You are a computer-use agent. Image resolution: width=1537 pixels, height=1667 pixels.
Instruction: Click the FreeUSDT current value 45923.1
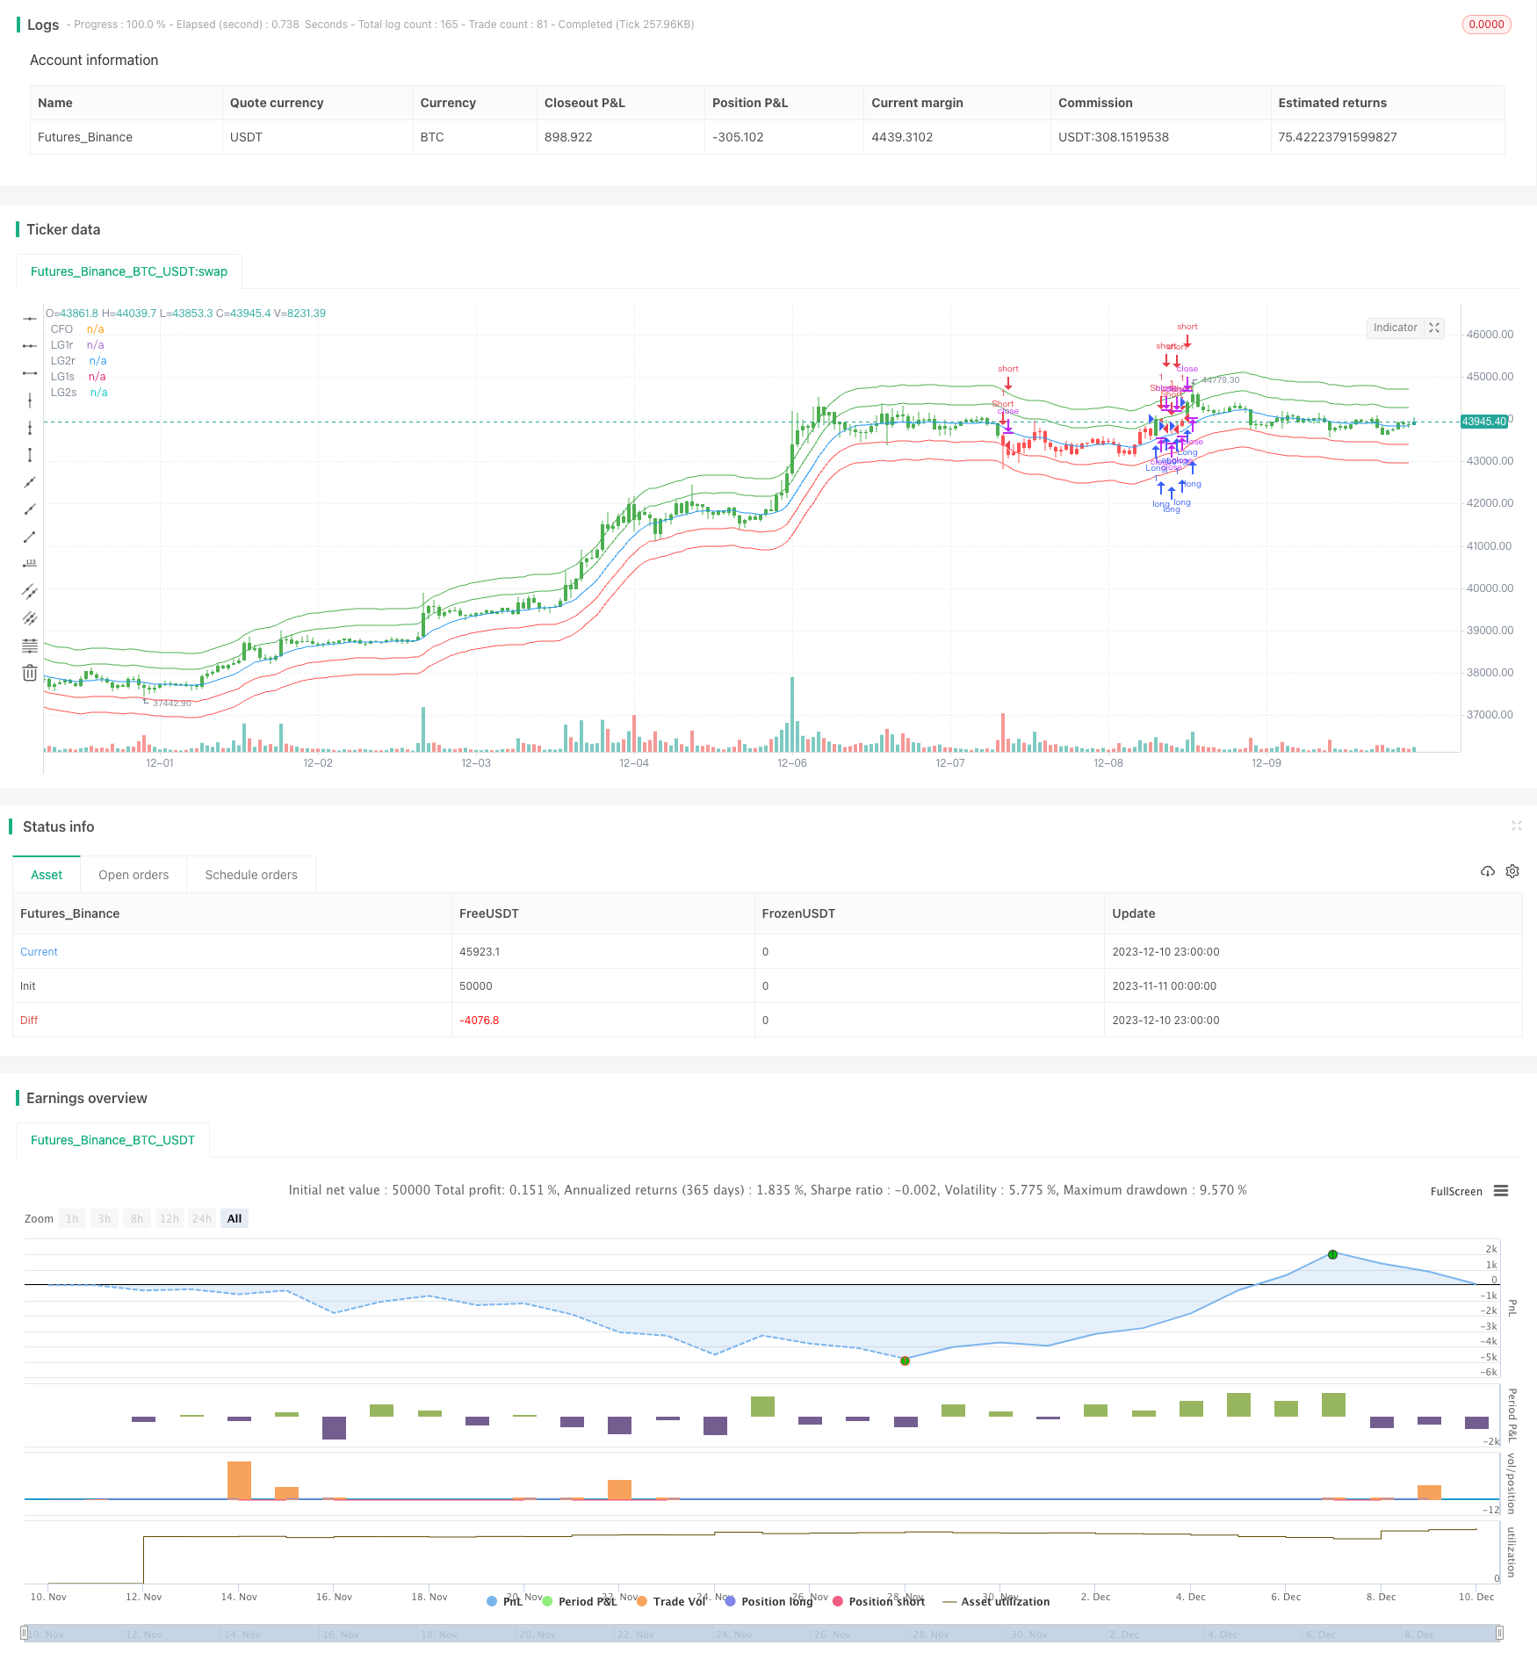(480, 952)
